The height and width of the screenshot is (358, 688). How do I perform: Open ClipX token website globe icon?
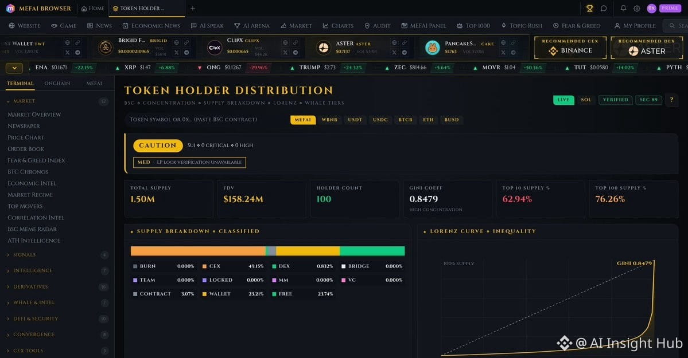(x=285, y=42)
